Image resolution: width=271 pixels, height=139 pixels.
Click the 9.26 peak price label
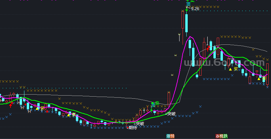pyautogui.click(x=195, y=9)
